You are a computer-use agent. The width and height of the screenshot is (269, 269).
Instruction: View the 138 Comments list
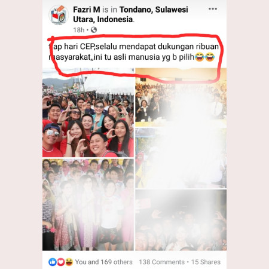[162, 262]
